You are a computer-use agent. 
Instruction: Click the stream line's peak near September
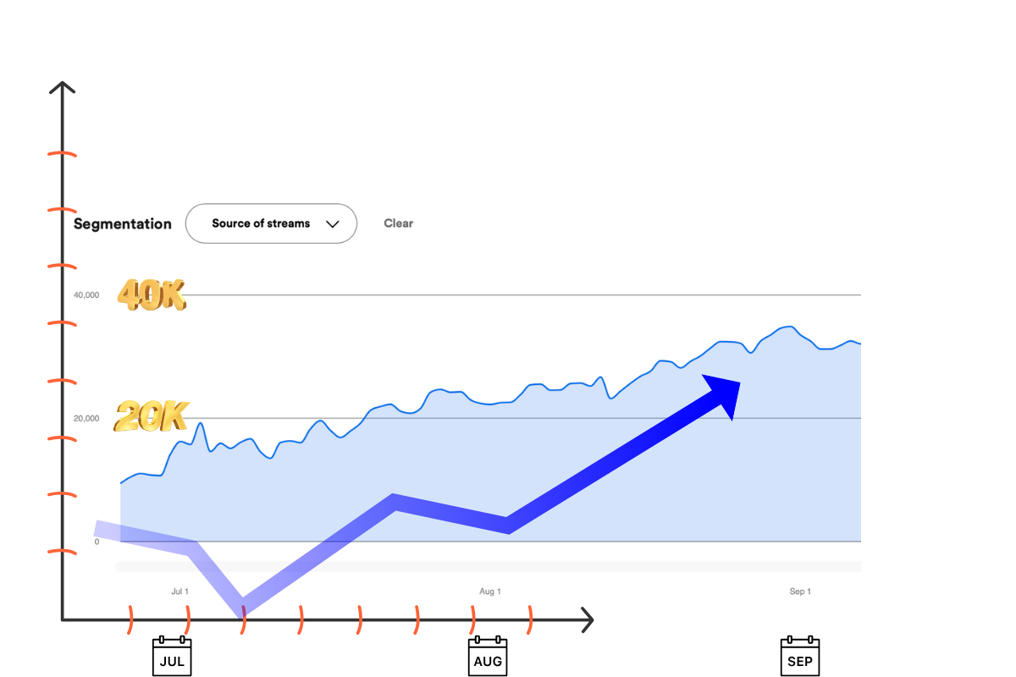789,327
